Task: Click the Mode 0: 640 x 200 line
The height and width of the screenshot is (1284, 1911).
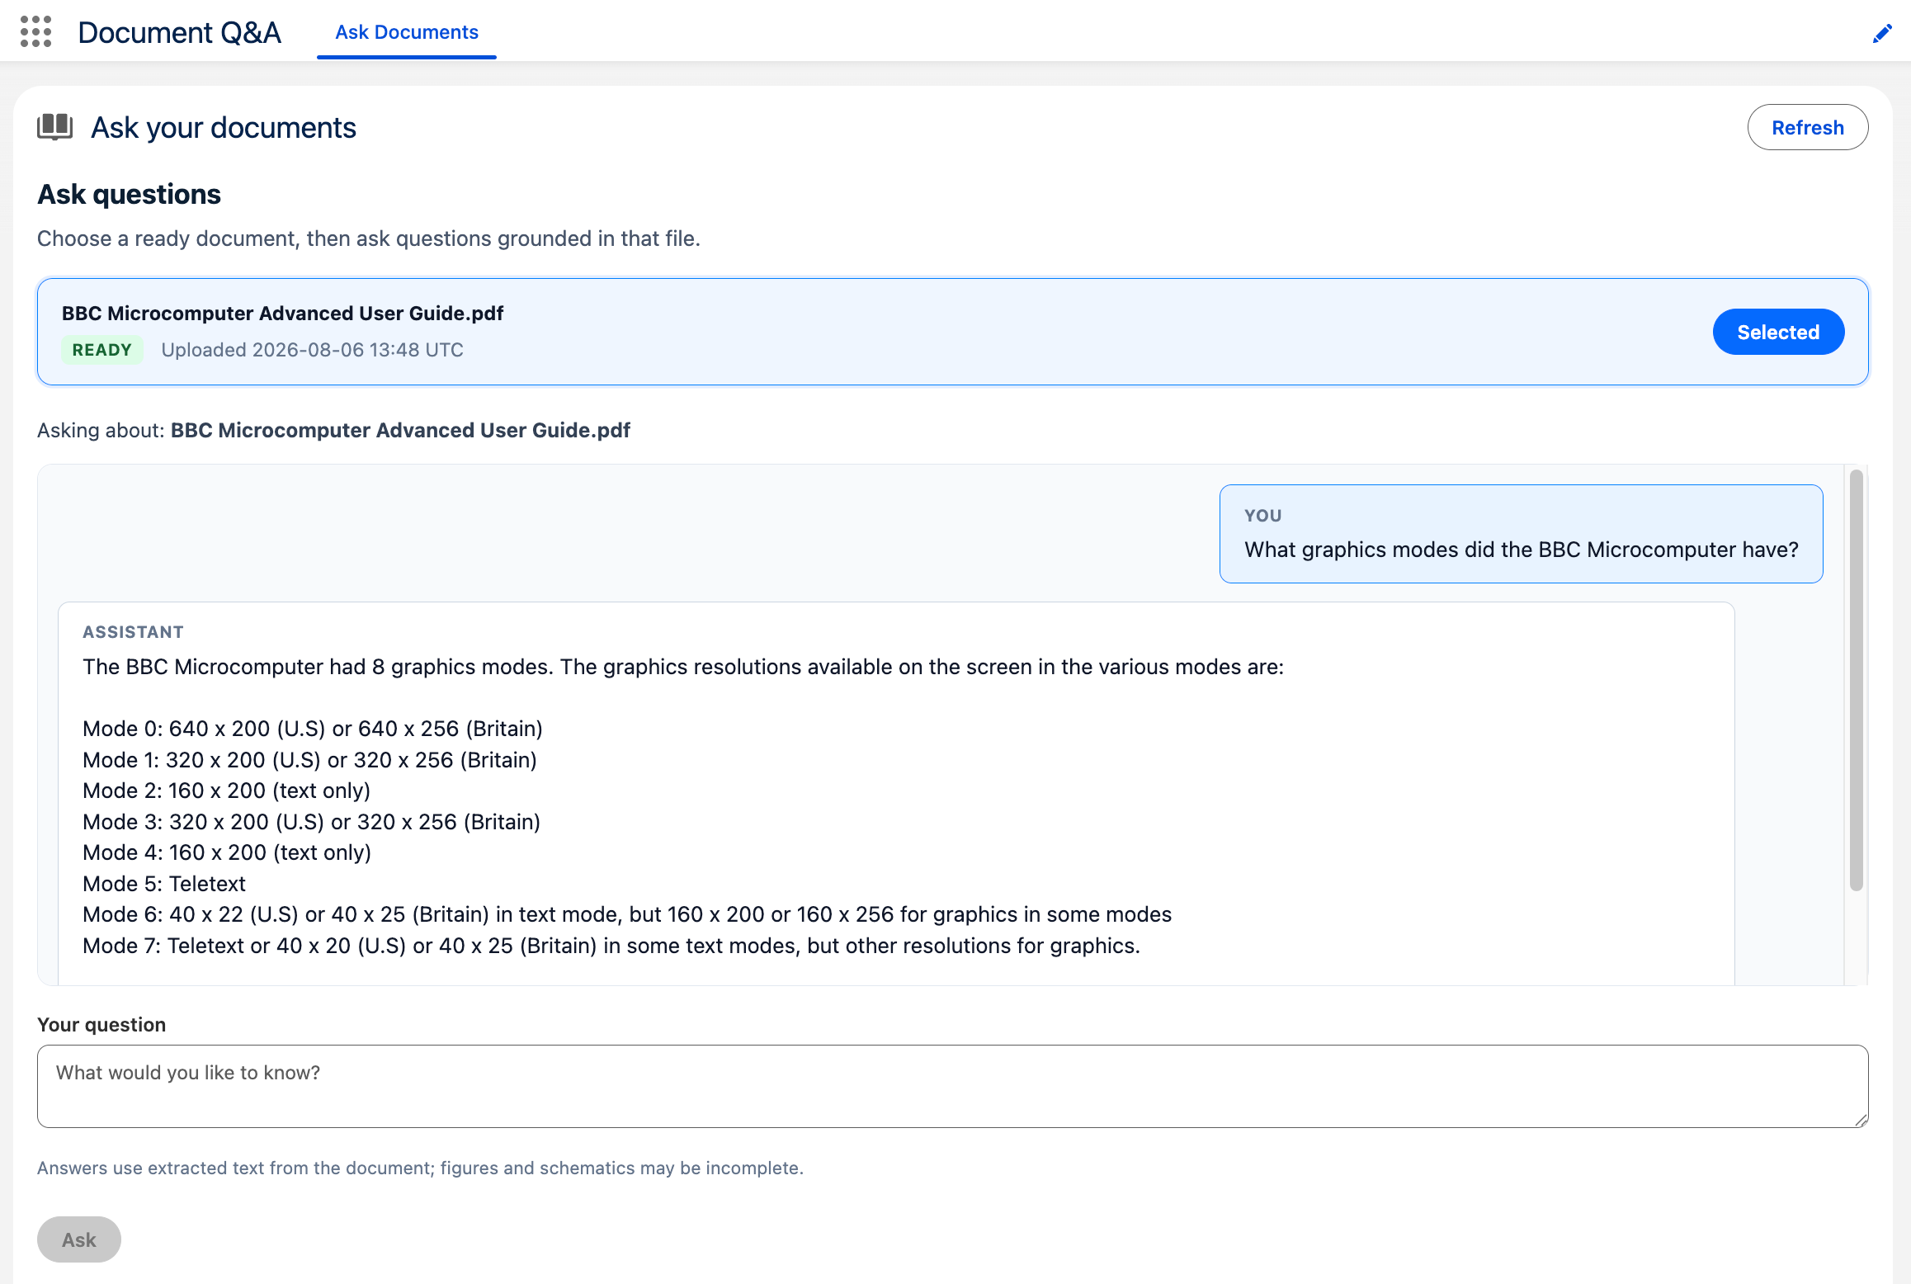Action: [x=313, y=729]
